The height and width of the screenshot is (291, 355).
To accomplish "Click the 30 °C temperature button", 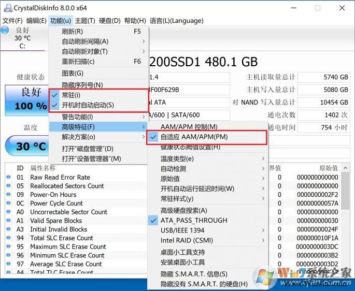I will tap(27, 146).
